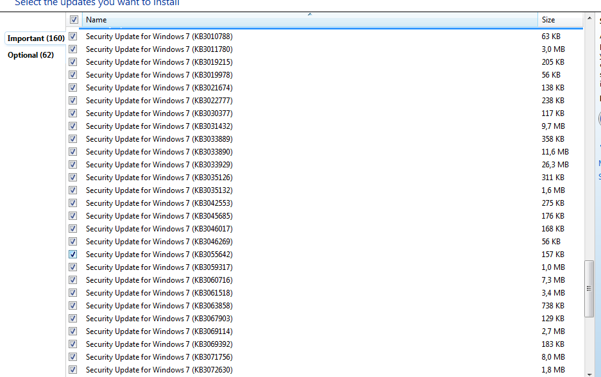Viewport: 601px width, 377px height.
Task: Select row Security Update for Windows 7 (KB3011780)
Action: pyautogui.click(x=325, y=49)
